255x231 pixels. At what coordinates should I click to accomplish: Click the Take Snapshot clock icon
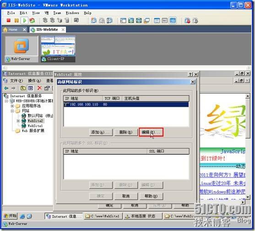(x=94, y=21)
